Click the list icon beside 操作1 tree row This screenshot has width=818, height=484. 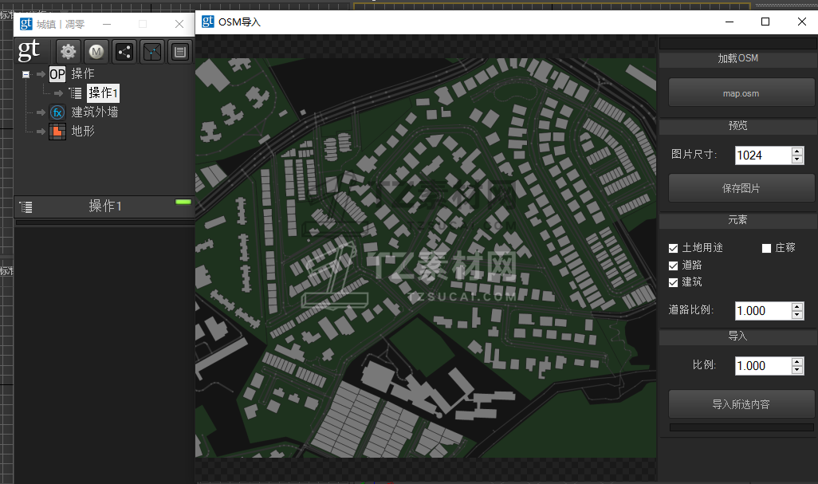77,93
